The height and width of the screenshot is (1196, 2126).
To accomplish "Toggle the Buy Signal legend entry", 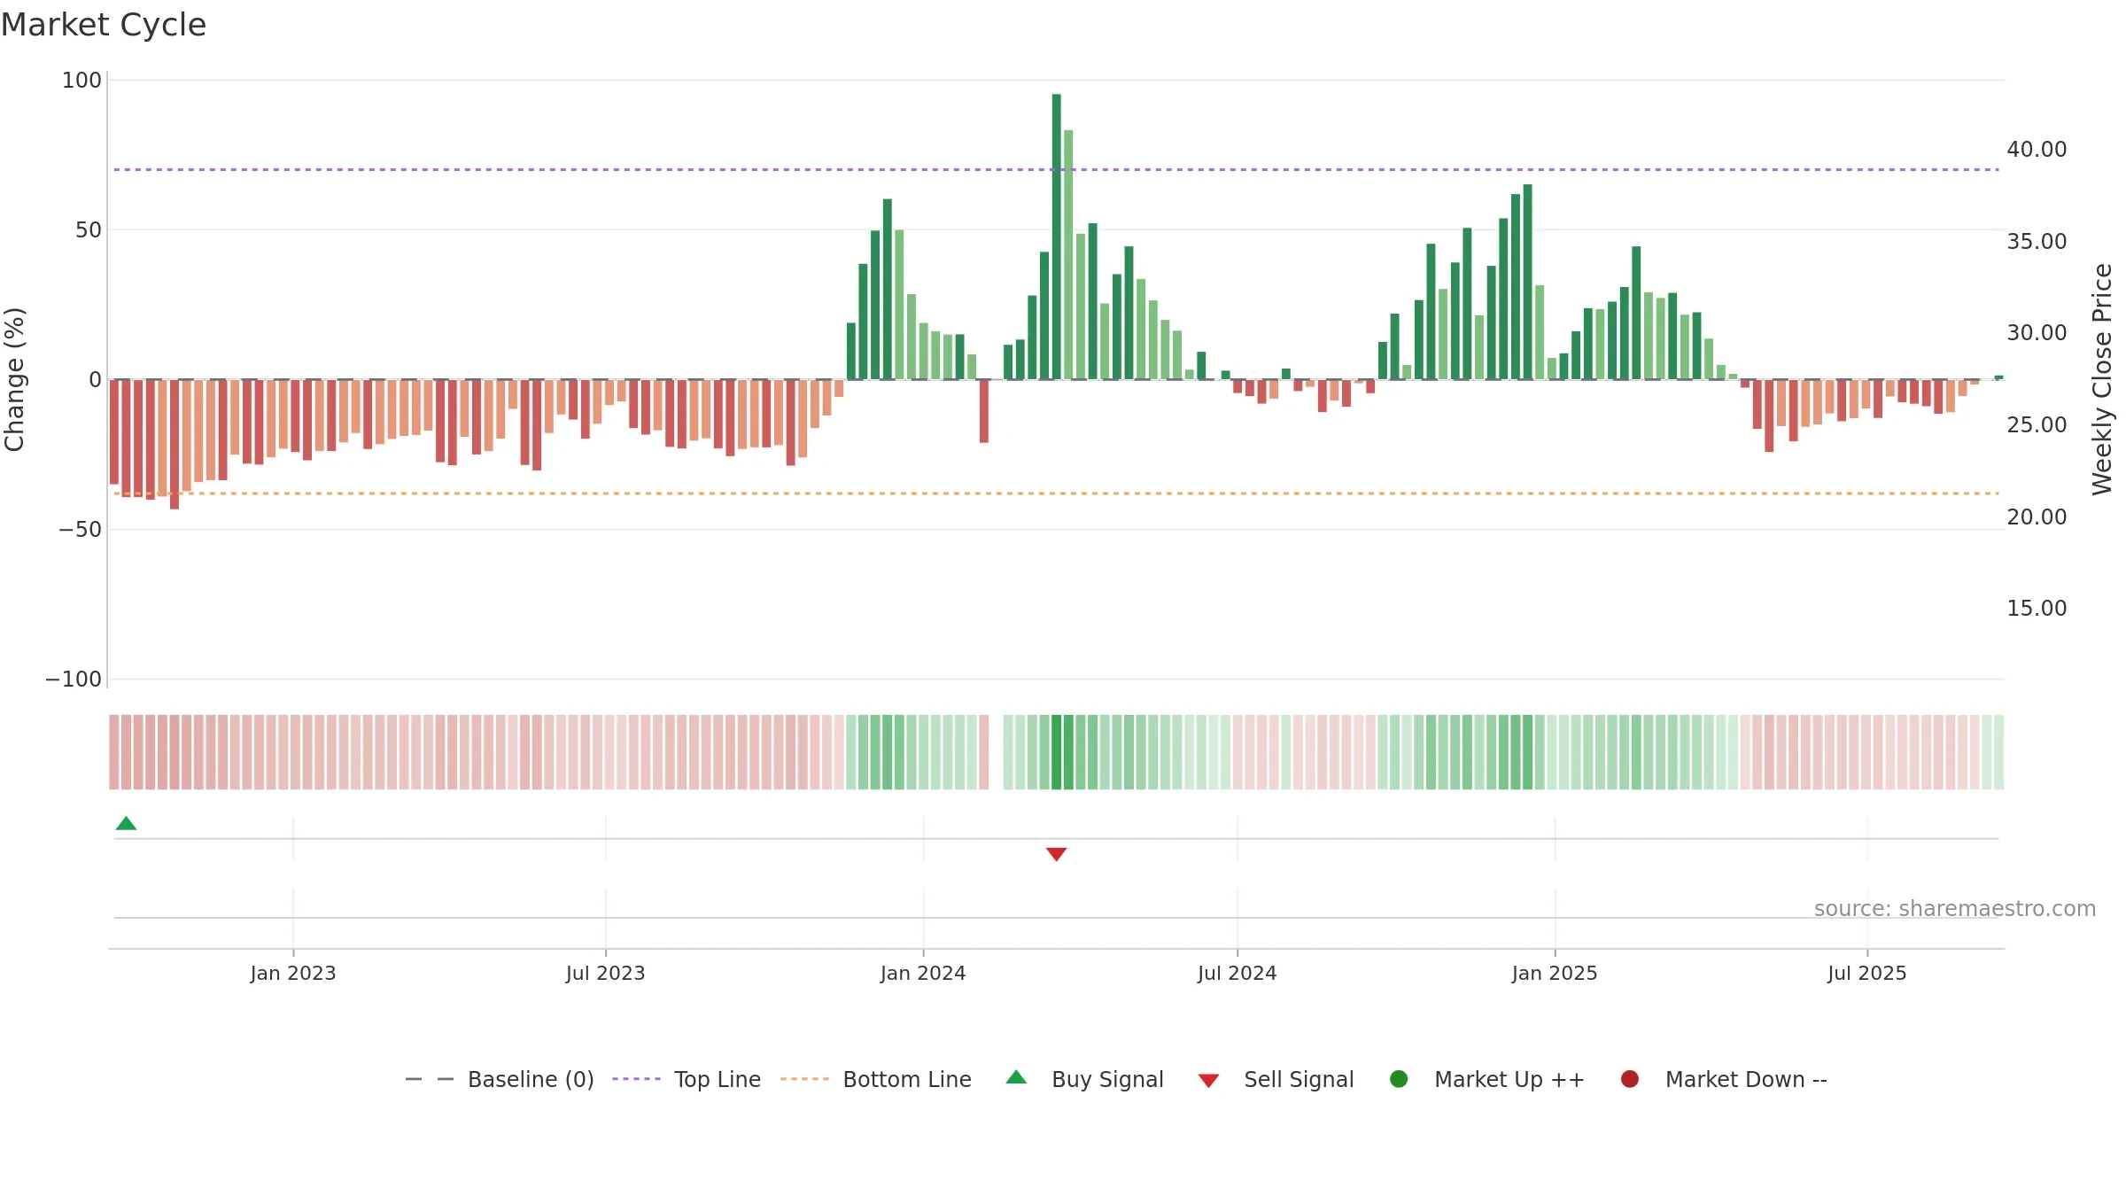I will [1085, 1079].
